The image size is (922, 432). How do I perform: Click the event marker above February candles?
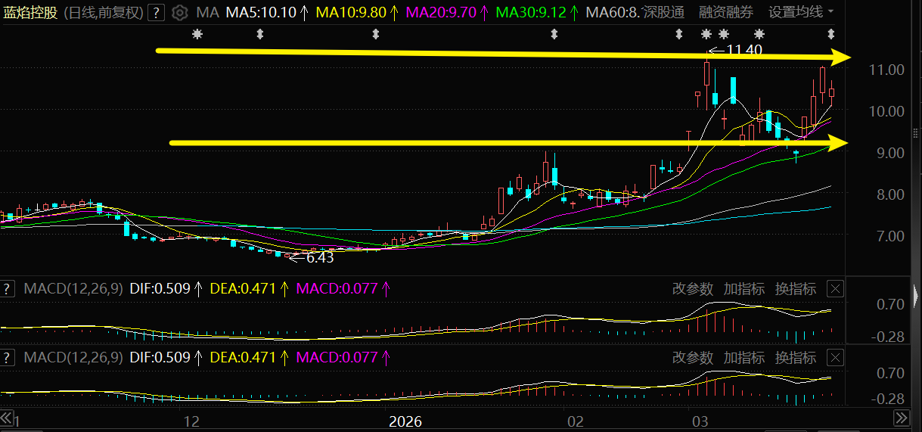[x=554, y=34]
